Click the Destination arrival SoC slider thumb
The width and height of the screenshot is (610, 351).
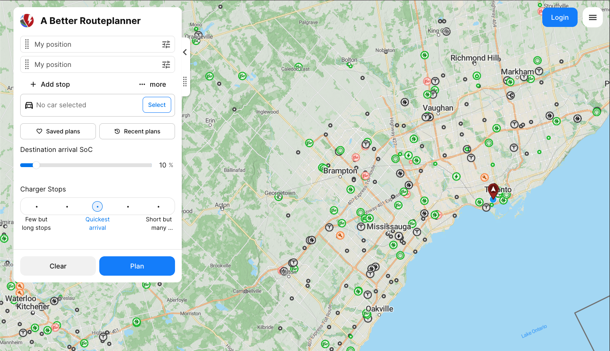[x=36, y=165]
